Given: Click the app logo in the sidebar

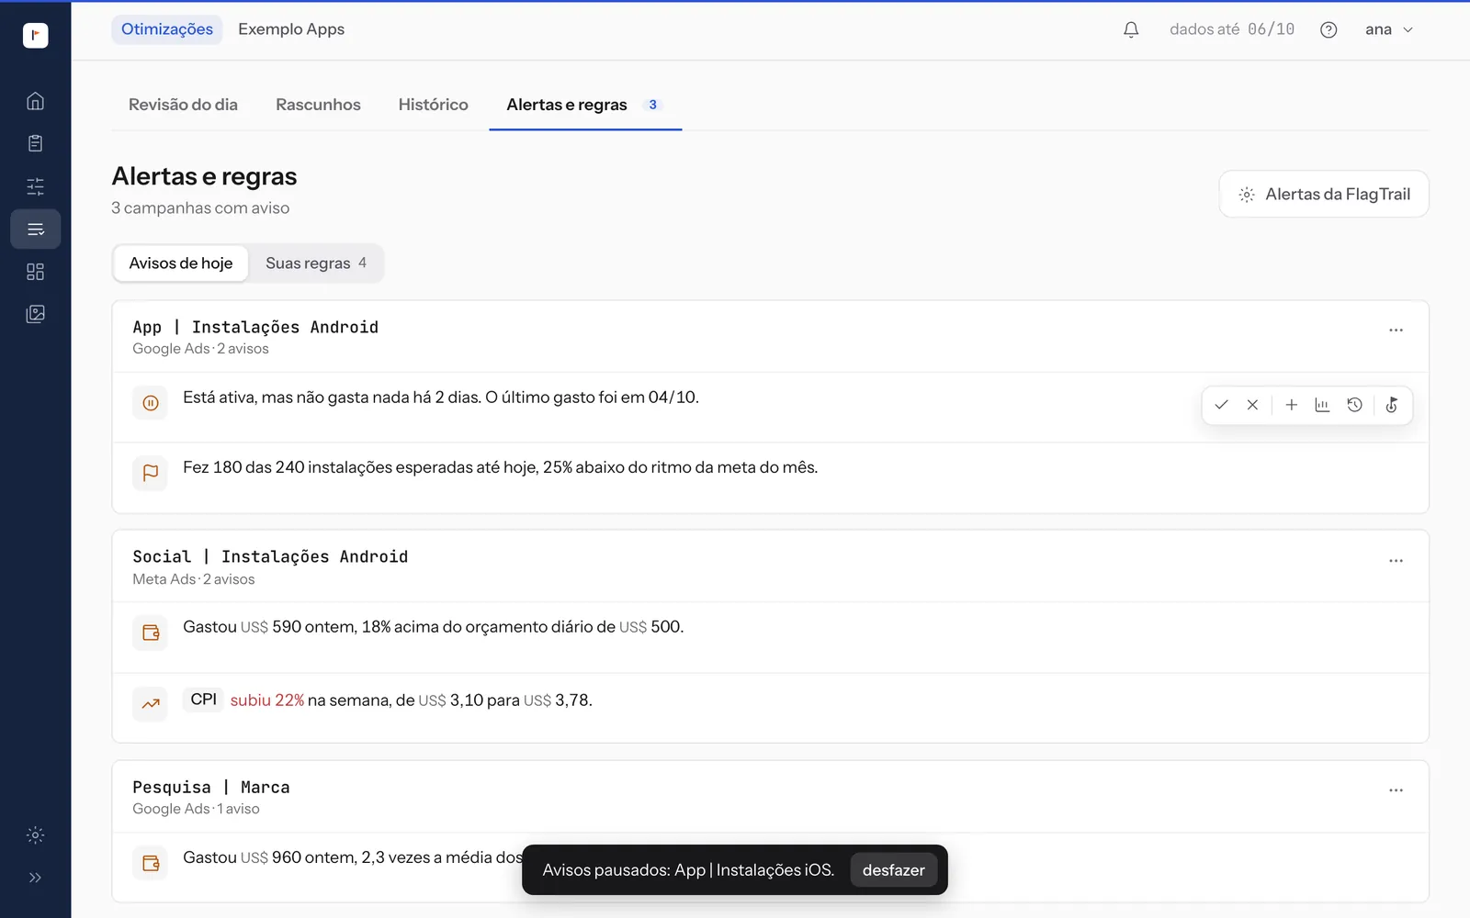Looking at the screenshot, I should [35, 35].
